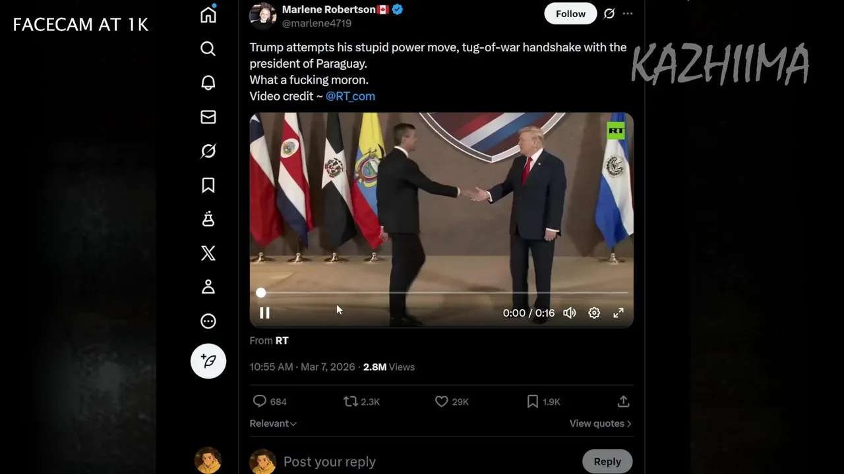Open the more options ellipsis on post
Viewport: 844px width, 474px height.
point(628,14)
